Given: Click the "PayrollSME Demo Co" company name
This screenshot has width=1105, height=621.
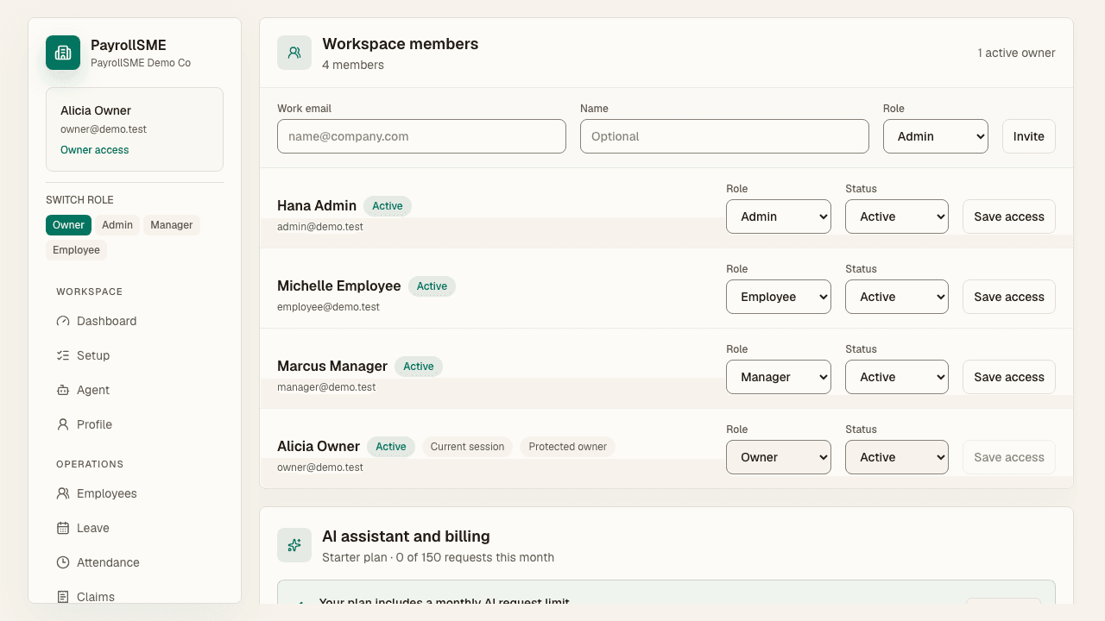Looking at the screenshot, I should 141,63.
